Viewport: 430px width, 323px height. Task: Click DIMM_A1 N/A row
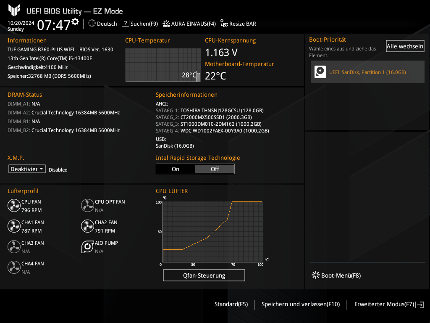click(x=24, y=104)
